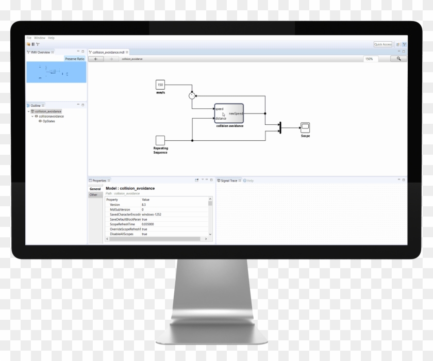Collapse the collisionavoidance subsystem node
The image size is (433, 361).
tap(32, 117)
